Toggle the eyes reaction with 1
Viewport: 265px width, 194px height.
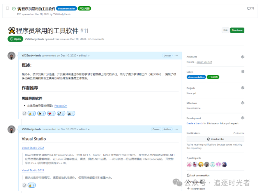tap(71, 113)
